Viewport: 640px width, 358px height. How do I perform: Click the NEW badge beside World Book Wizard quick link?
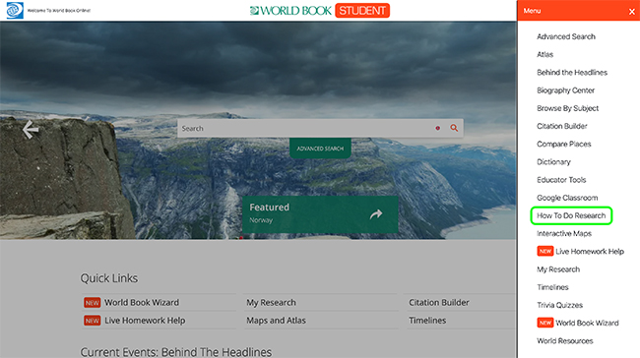pyautogui.click(x=93, y=303)
